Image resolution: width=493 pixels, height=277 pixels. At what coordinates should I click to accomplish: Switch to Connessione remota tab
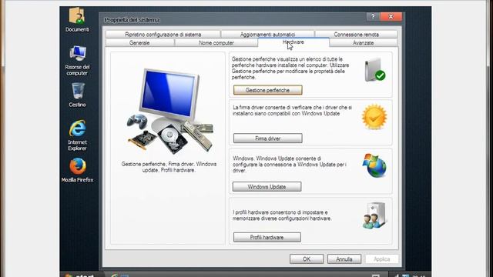[356, 34]
